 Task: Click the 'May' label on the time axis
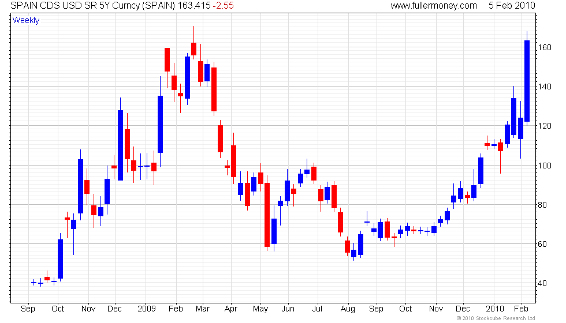click(260, 309)
